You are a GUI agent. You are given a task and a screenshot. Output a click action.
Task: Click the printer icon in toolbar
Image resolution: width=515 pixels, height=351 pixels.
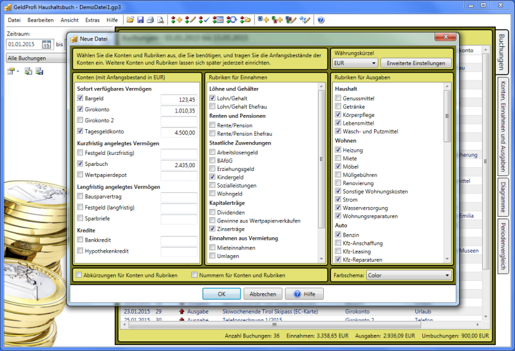151,20
